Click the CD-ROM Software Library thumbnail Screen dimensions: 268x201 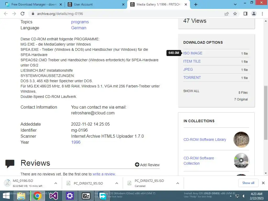click(x=241, y=139)
